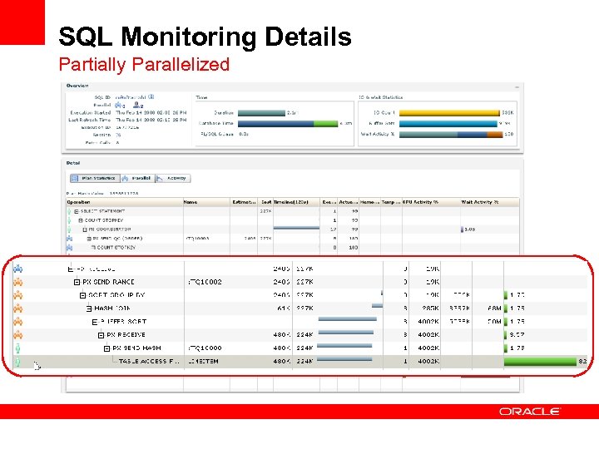Click the green icon on PX COORDINATOR row
The width and height of the screenshot is (599, 449).
click(69, 229)
